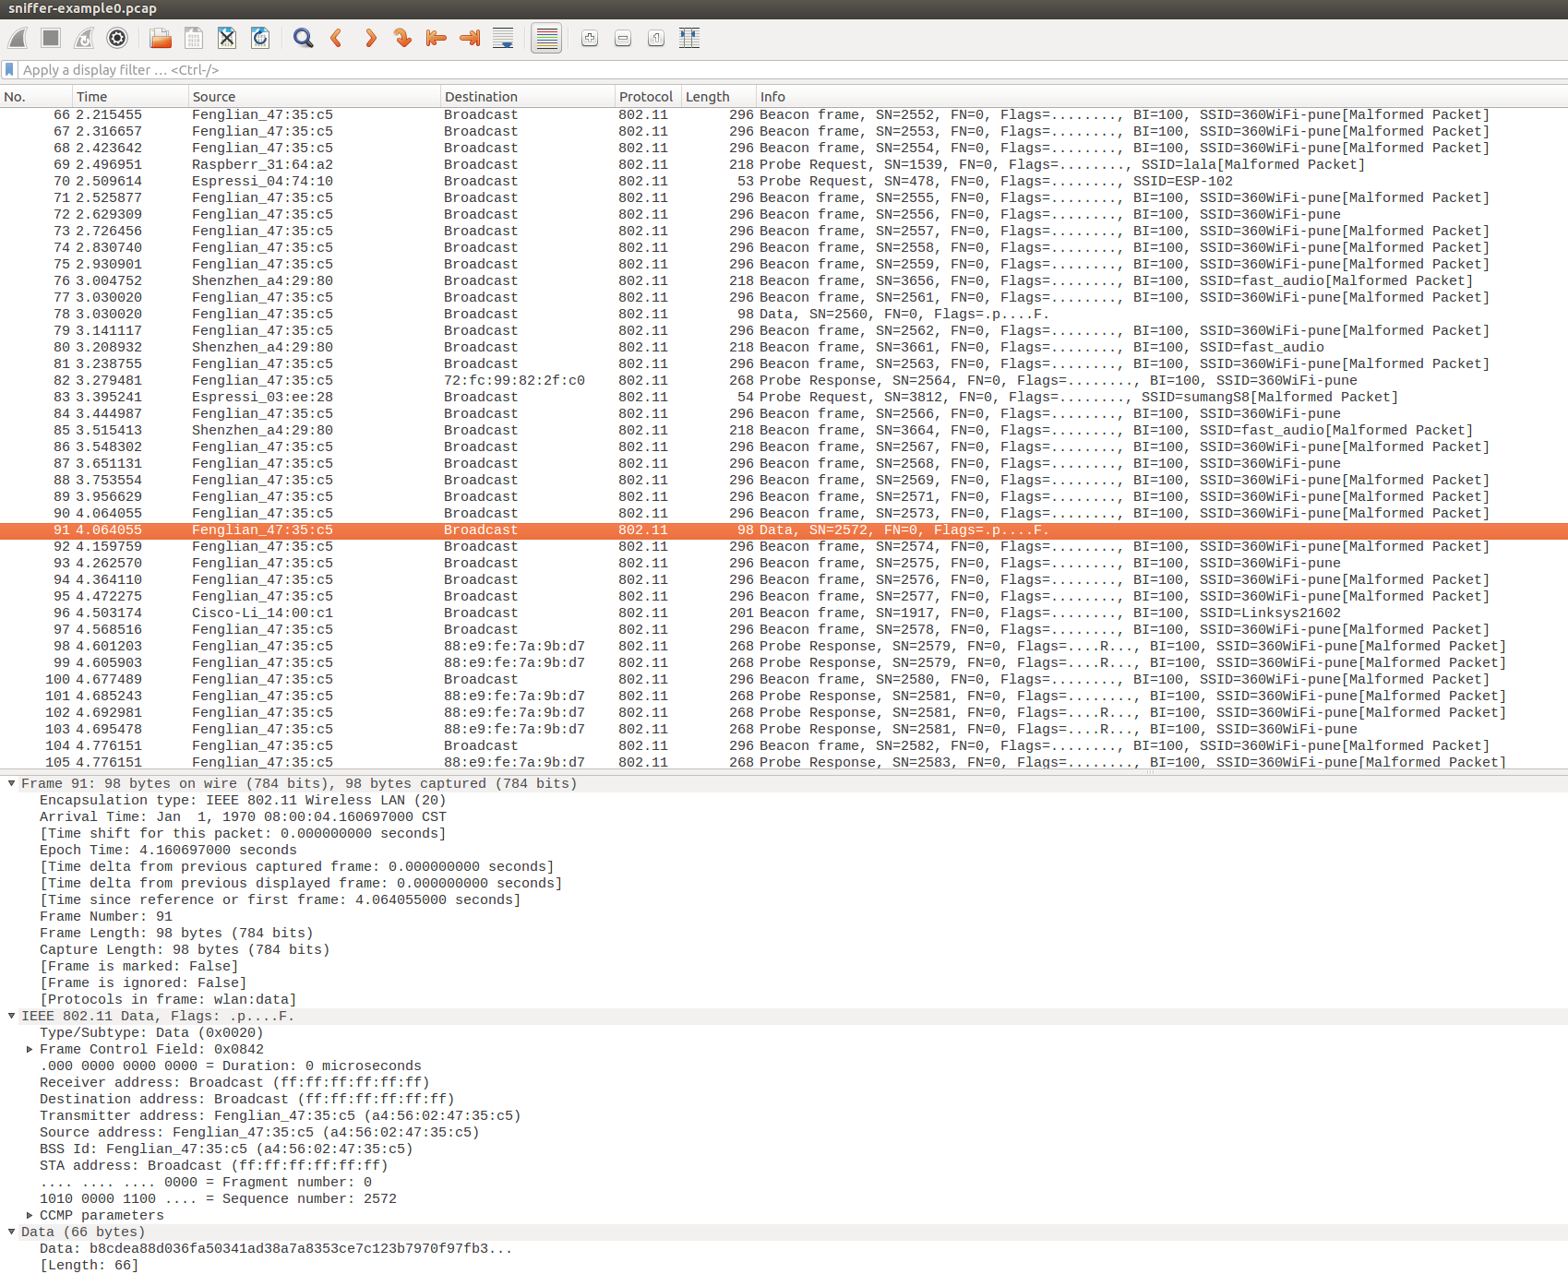1568x1286 pixels.
Task: Click the Arrival Time detail line
Action: (x=243, y=816)
